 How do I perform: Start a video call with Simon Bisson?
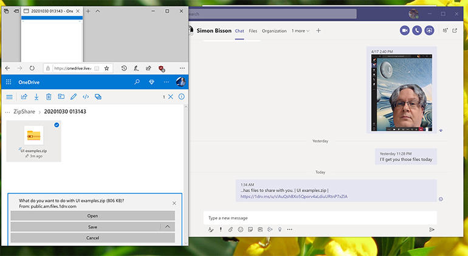pos(405,30)
